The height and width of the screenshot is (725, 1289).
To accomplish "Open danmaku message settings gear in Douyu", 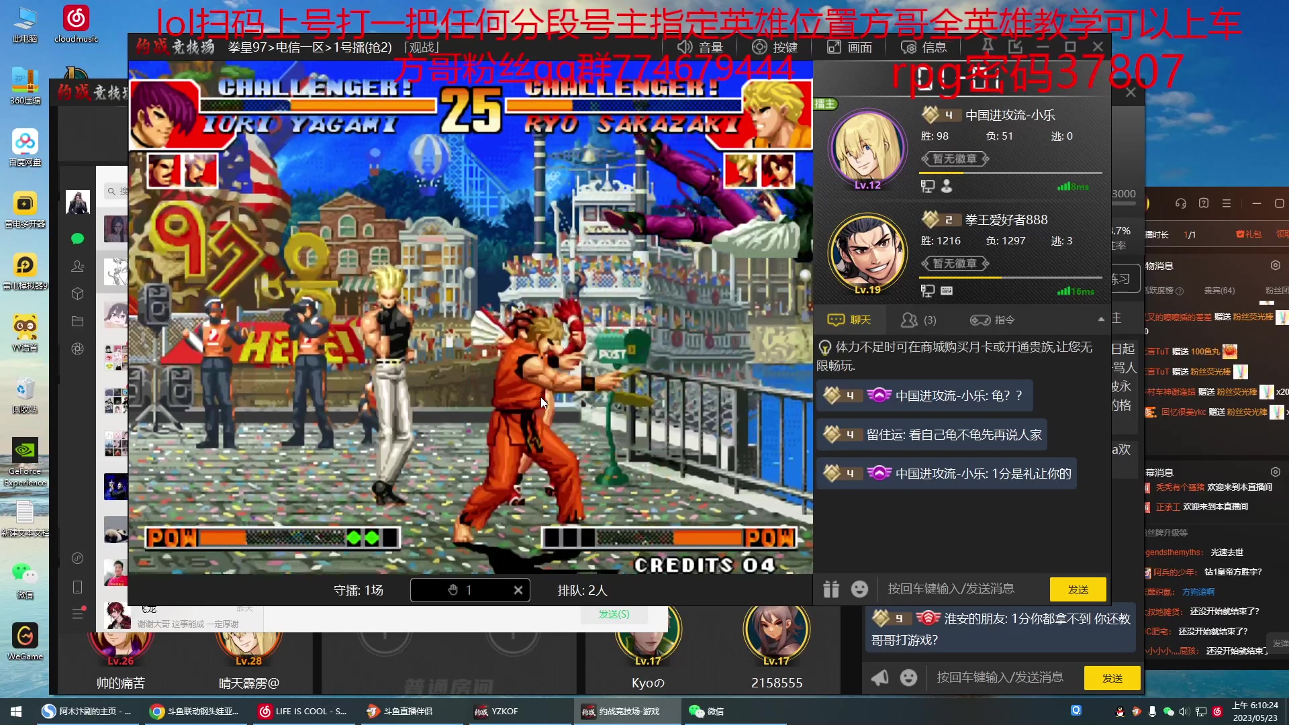I will 1275,472.
